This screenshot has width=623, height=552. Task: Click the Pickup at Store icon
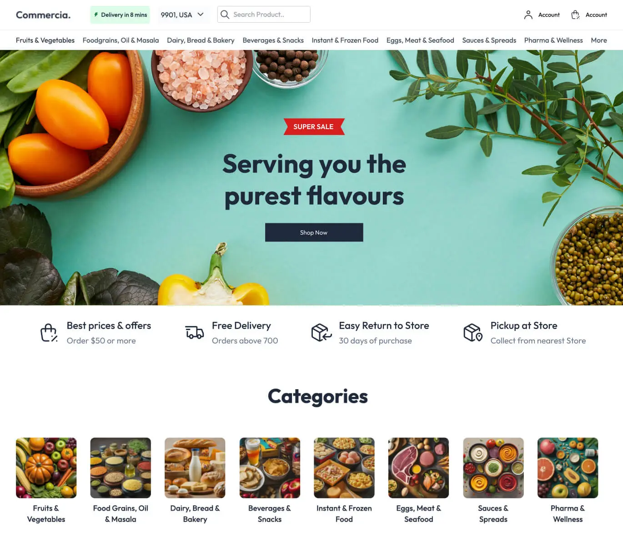[473, 332]
